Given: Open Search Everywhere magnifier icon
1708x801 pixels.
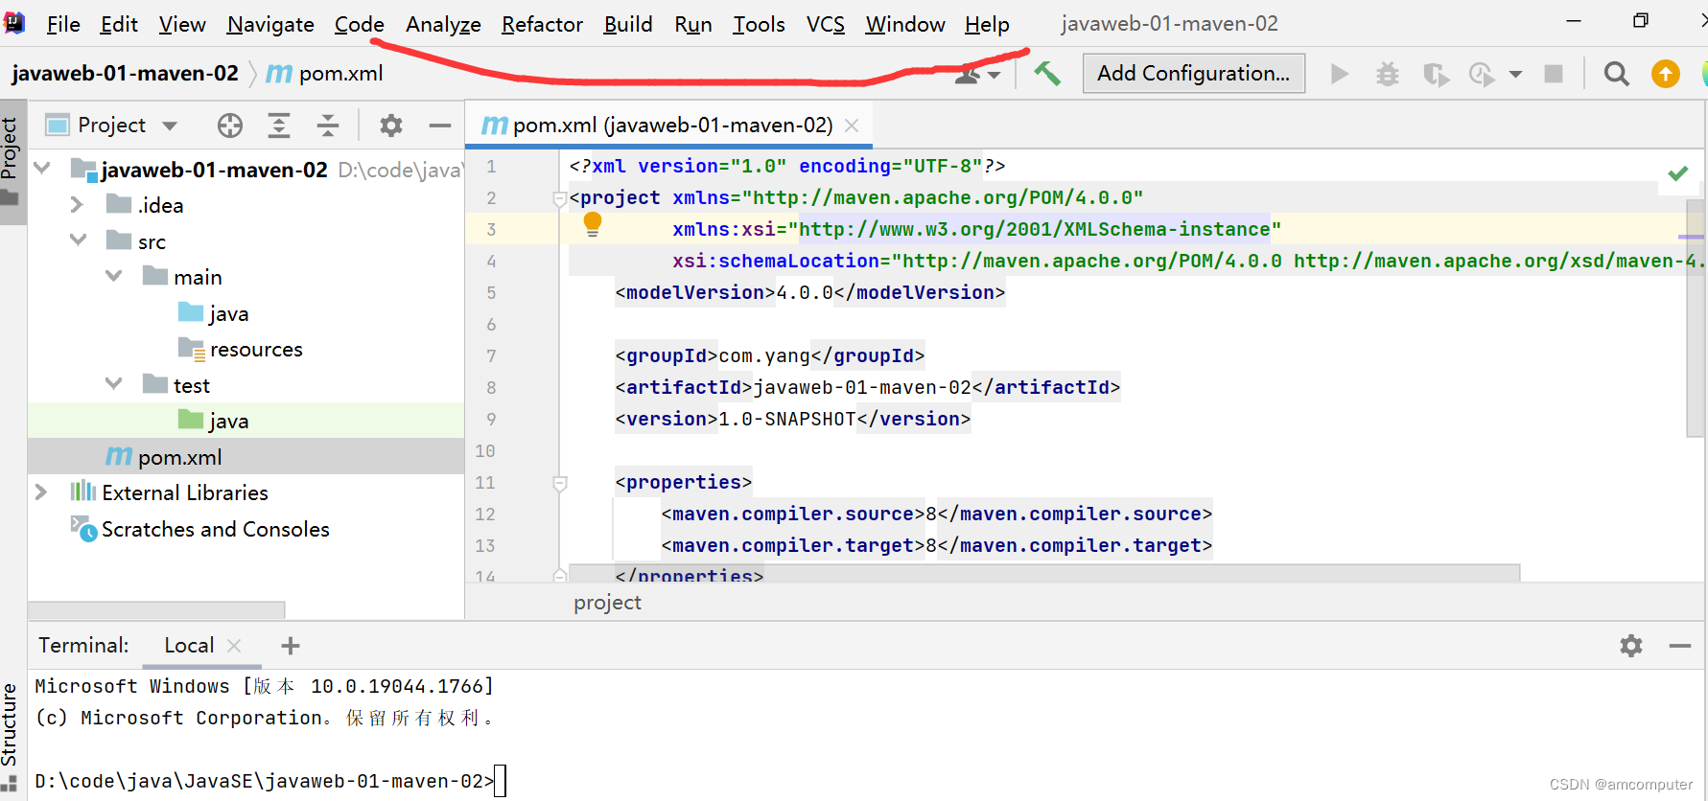Looking at the screenshot, I should tap(1617, 74).
